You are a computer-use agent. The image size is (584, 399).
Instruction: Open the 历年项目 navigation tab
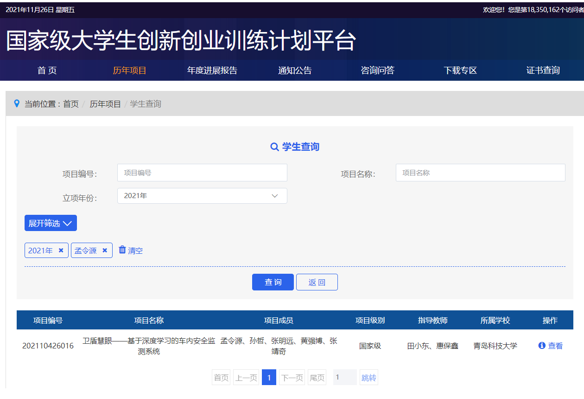click(129, 71)
